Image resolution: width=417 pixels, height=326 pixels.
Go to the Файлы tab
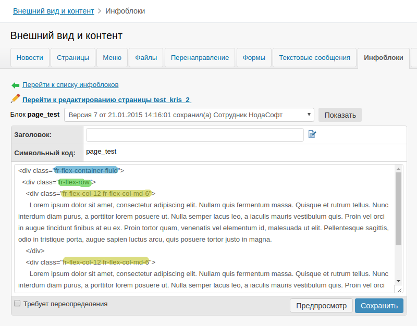coord(146,58)
